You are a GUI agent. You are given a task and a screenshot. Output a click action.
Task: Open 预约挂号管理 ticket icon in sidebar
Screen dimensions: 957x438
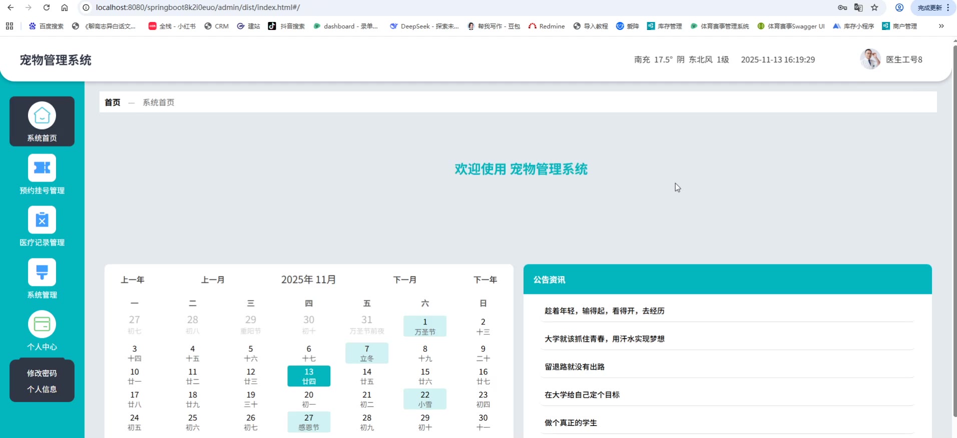(42, 168)
